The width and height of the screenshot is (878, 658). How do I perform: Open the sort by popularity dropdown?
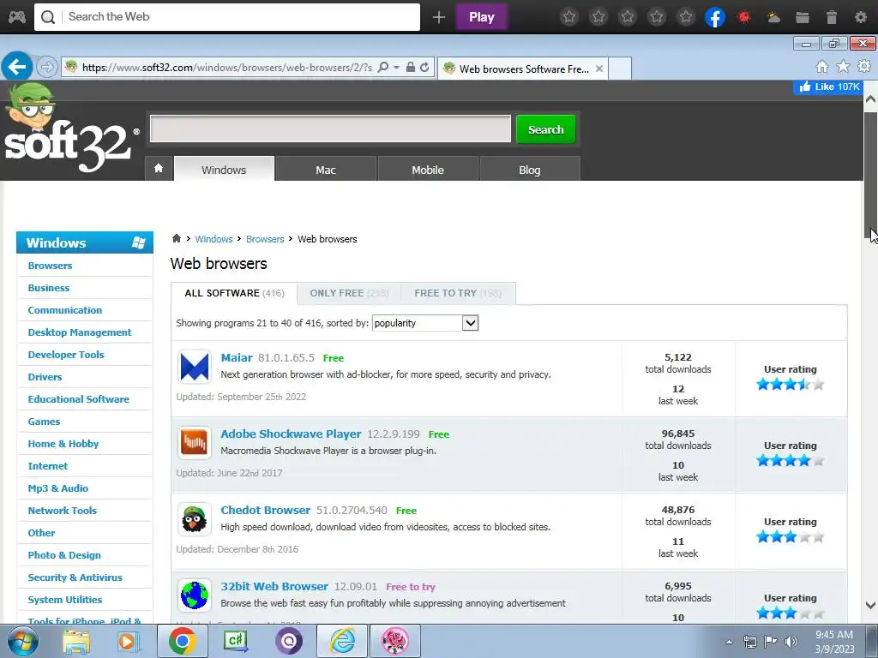[425, 323]
